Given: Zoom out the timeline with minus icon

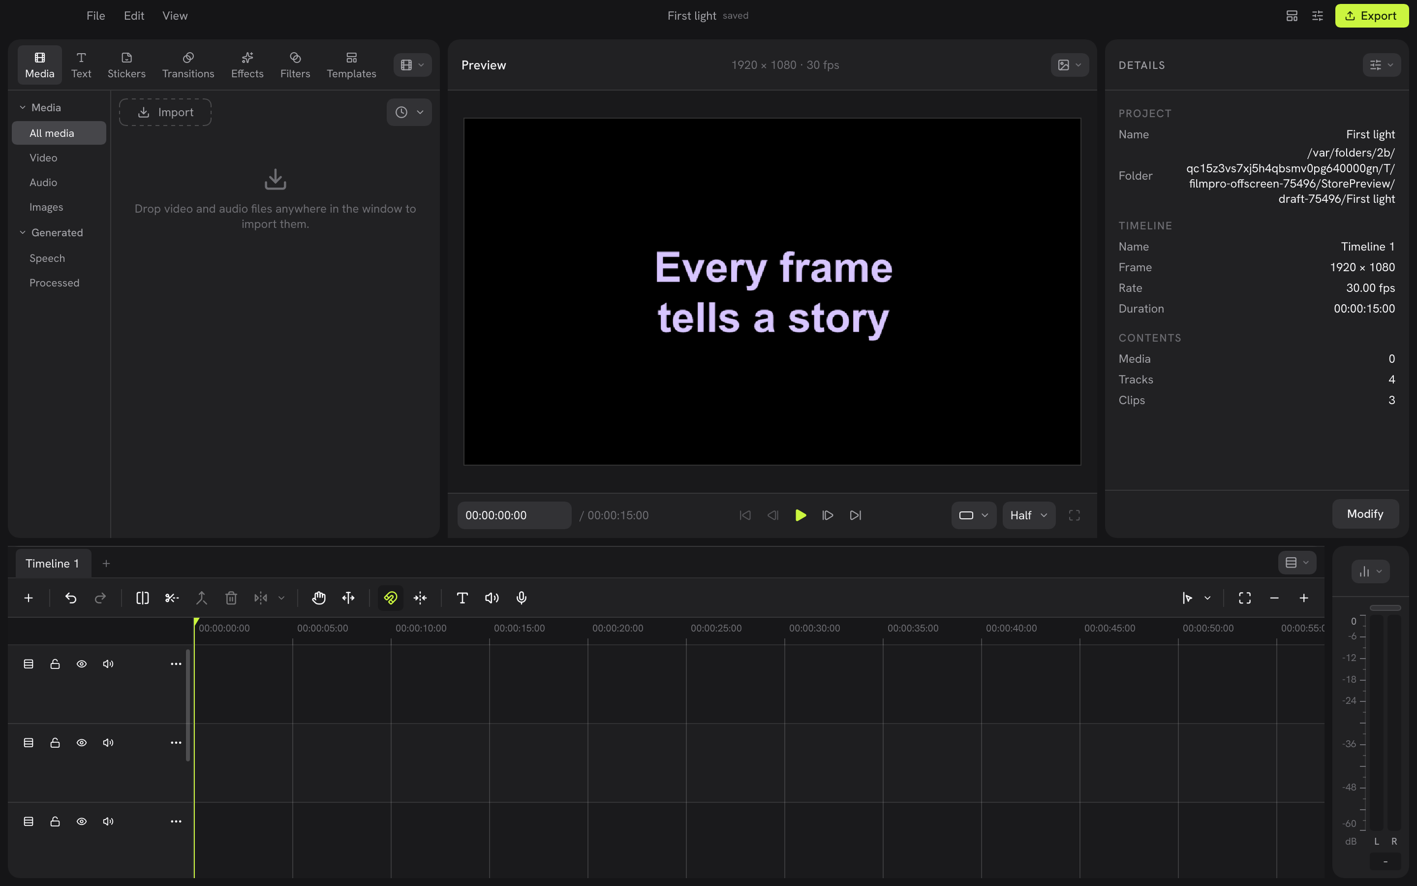Looking at the screenshot, I should point(1274,598).
